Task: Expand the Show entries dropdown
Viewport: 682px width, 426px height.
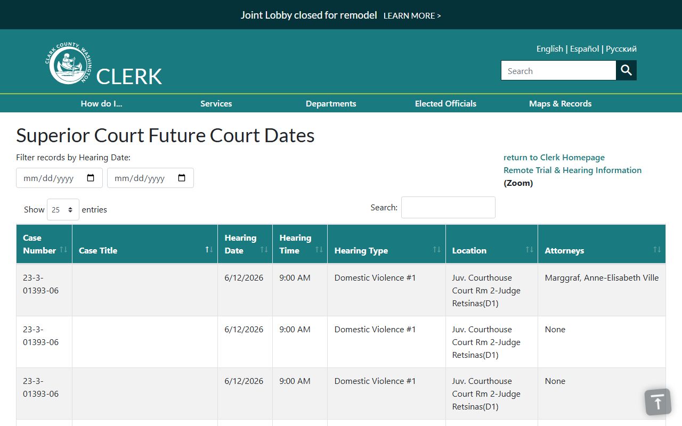Action: point(63,210)
